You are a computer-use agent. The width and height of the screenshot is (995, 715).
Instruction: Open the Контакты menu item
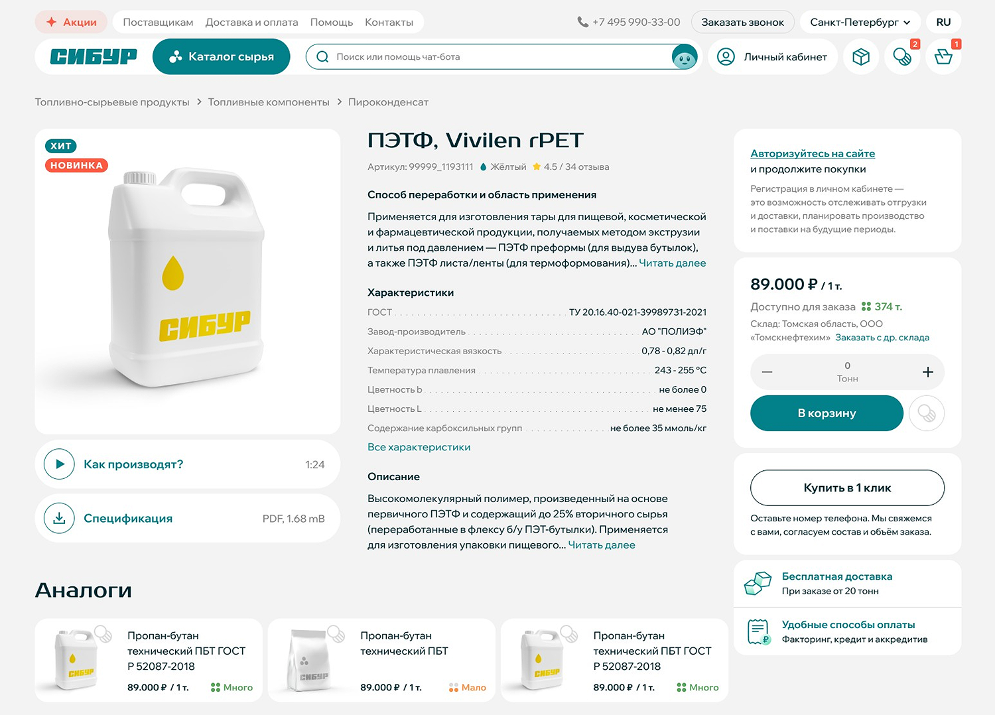[389, 22]
